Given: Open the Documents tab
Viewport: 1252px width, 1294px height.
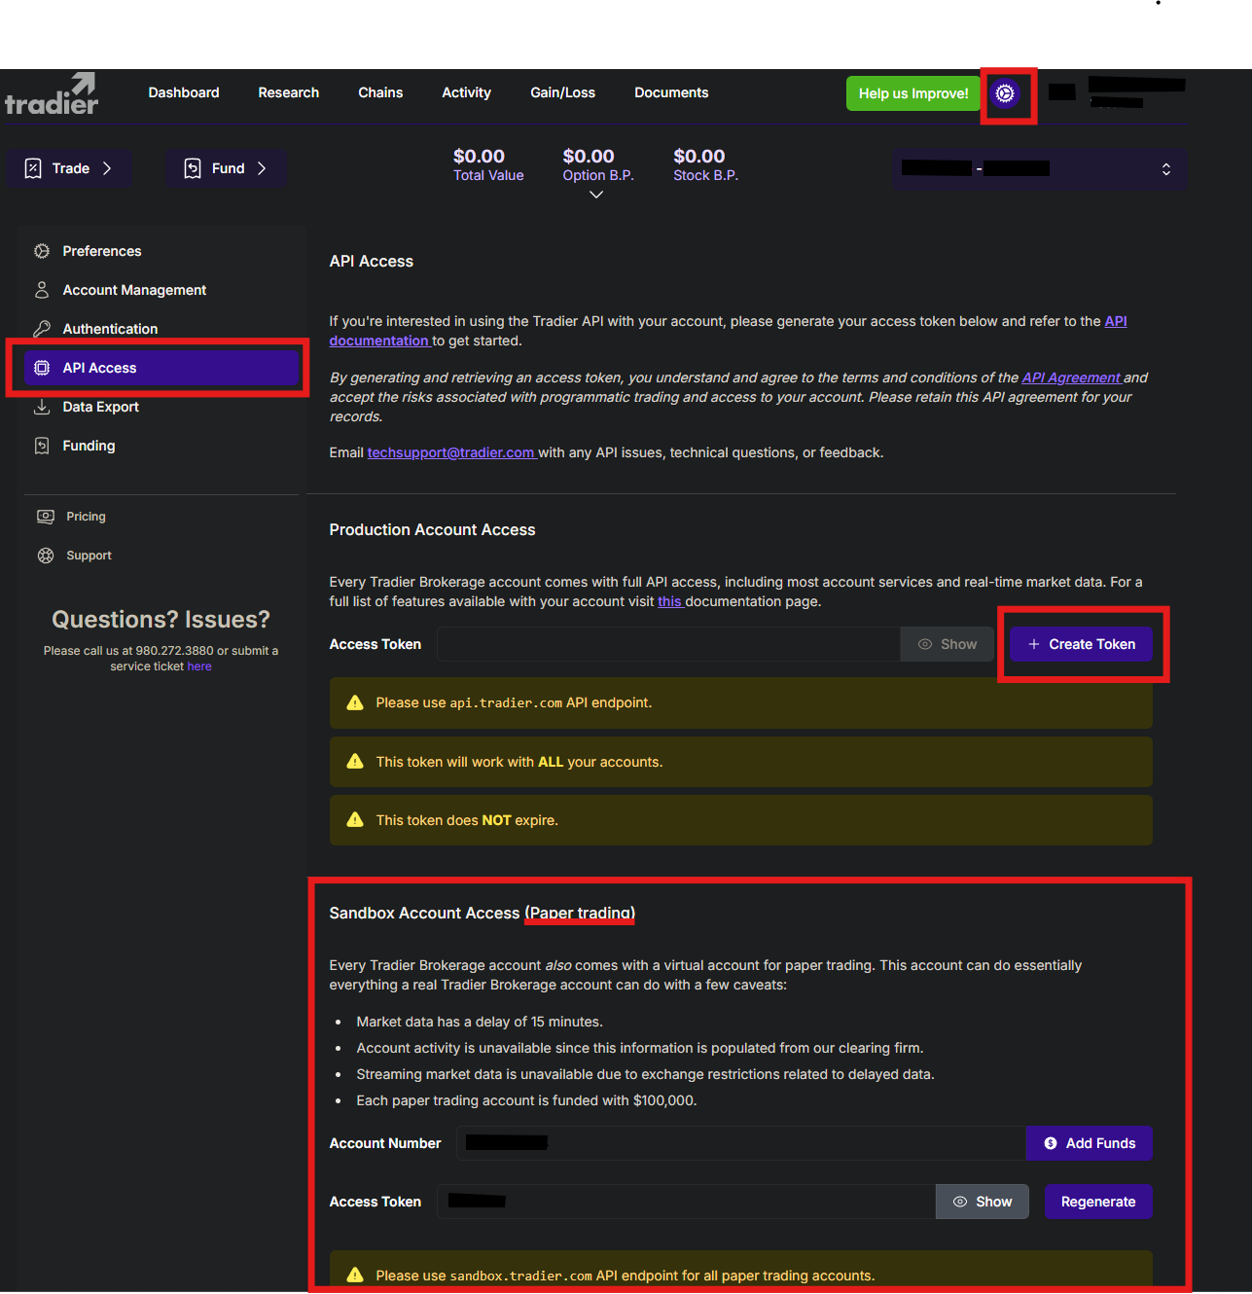Looking at the screenshot, I should tap(671, 92).
